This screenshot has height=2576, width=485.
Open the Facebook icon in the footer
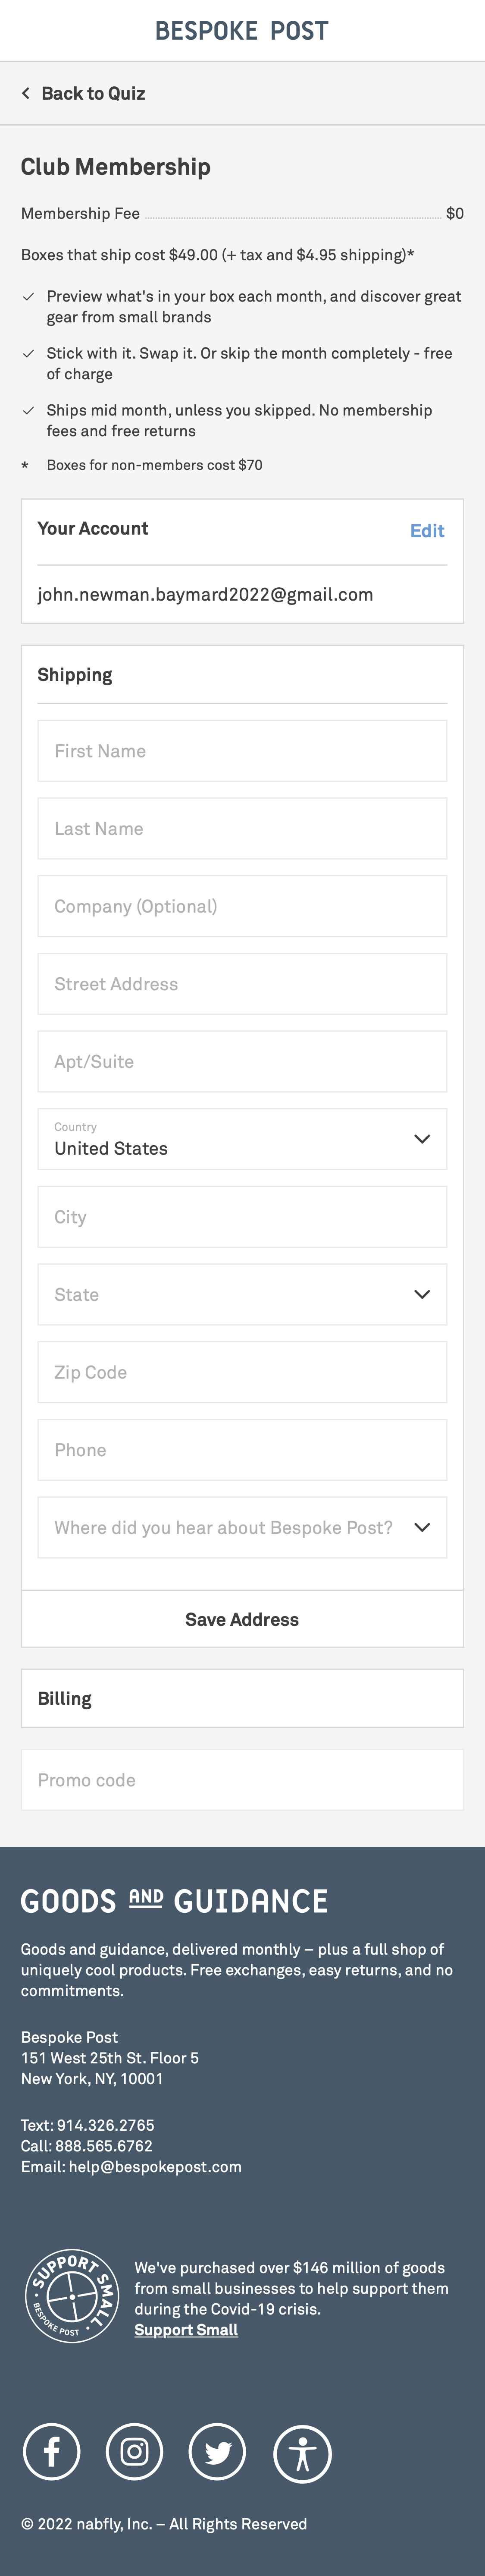pyautogui.click(x=52, y=2453)
